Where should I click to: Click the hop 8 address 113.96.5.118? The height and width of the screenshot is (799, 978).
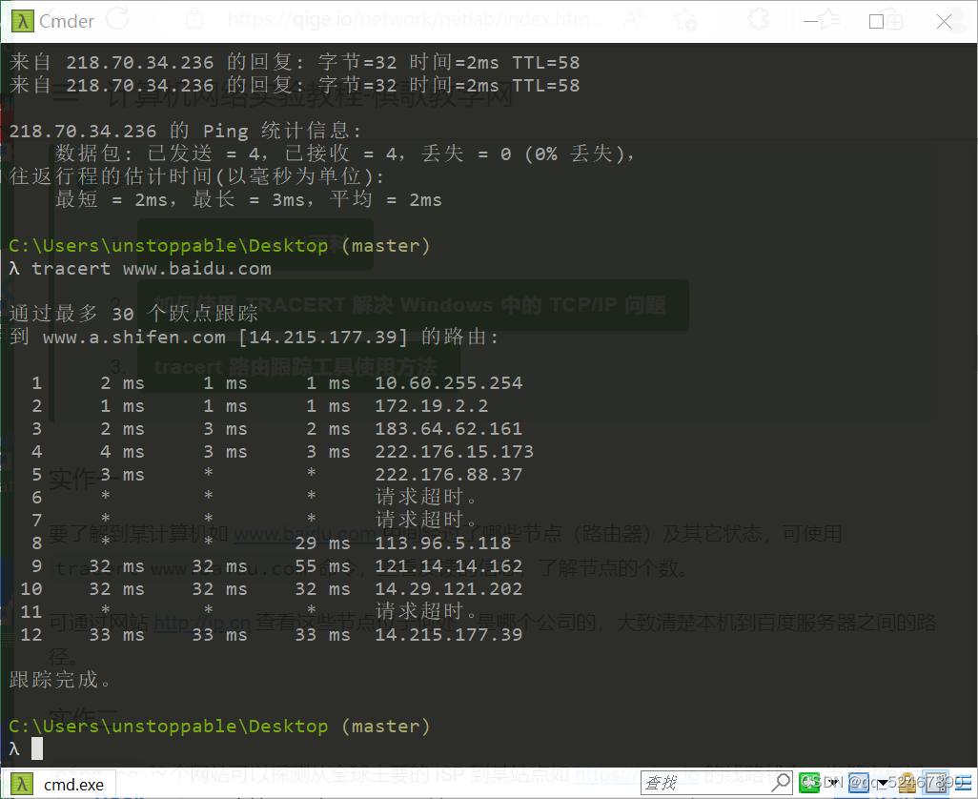pos(443,543)
